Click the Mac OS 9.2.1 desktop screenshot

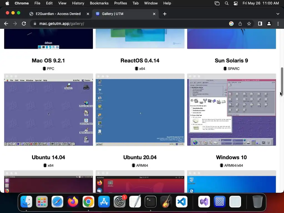pos(49,110)
